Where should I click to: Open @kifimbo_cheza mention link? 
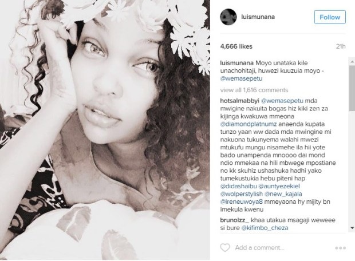tap(265, 228)
